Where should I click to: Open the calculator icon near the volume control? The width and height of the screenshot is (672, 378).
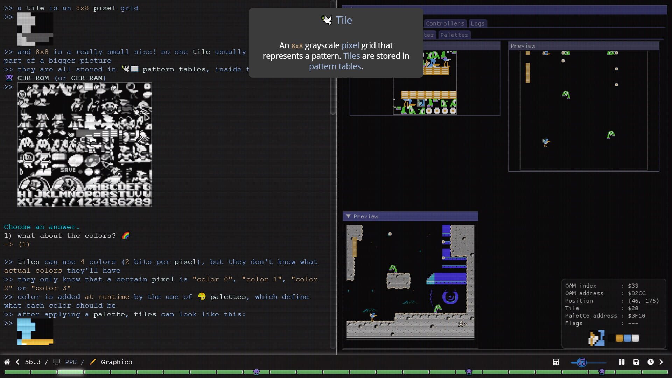[x=556, y=362]
